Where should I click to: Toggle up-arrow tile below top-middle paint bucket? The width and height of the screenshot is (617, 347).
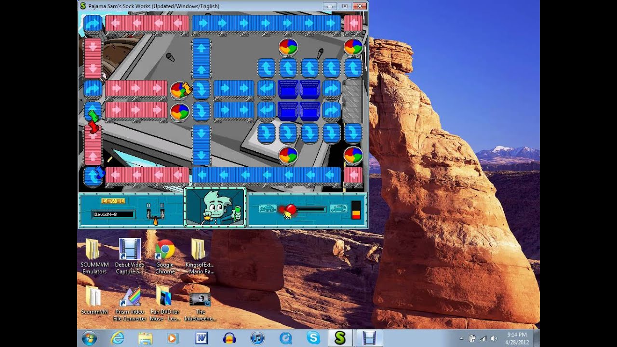(288, 68)
